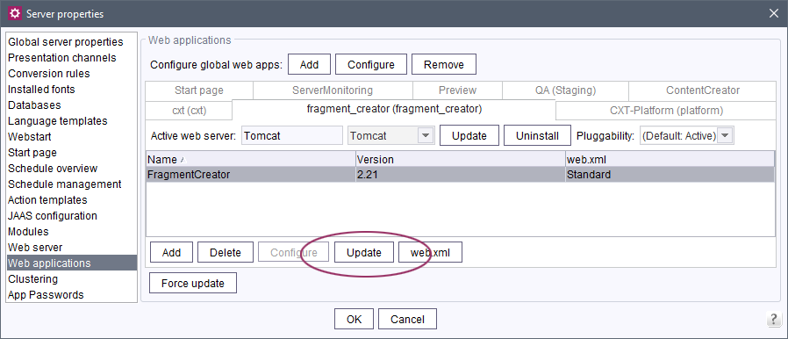
Task: Switch to the ServerMonitoring tab
Action: [x=333, y=90]
